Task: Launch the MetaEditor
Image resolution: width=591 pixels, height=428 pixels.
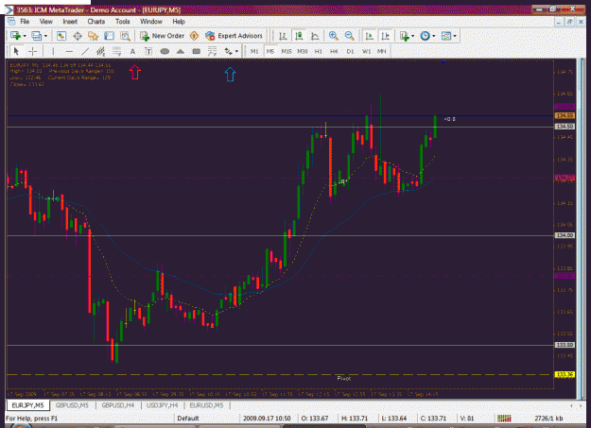Action: 194,36
